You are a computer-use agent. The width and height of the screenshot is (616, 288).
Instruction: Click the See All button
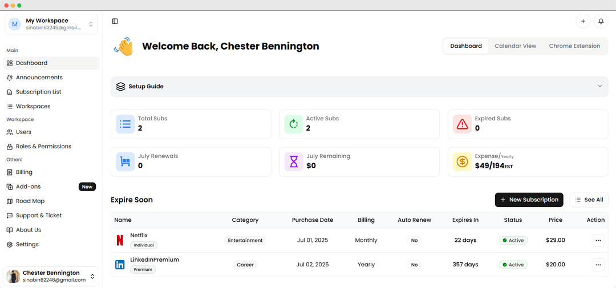click(x=589, y=200)
